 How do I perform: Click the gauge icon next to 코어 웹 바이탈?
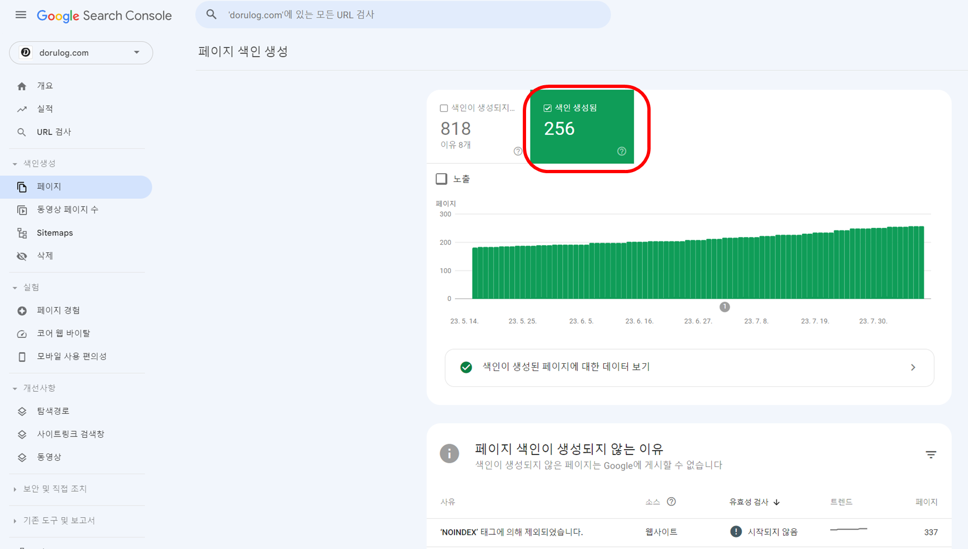tap(22, 334)
